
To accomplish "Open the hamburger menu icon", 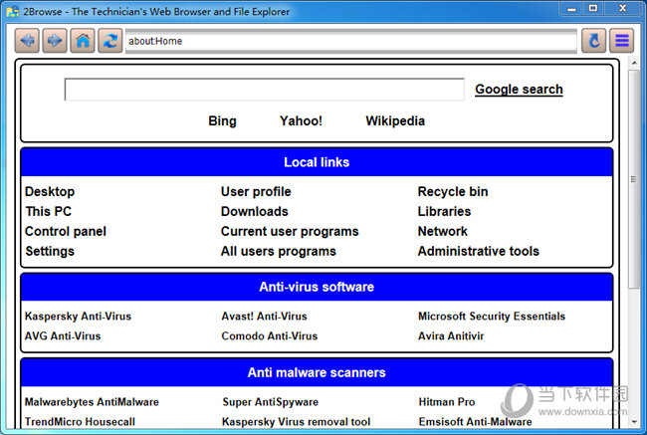I will [622, 41].
